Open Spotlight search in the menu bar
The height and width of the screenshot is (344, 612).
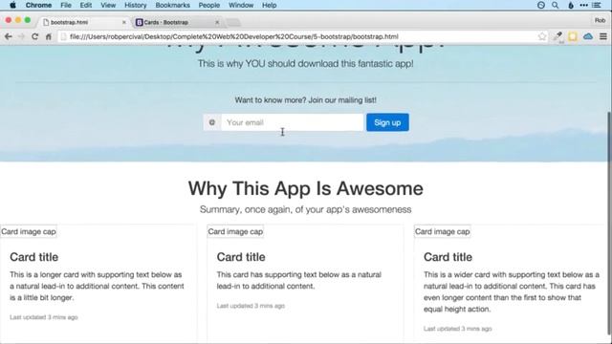tap(555, 5)
